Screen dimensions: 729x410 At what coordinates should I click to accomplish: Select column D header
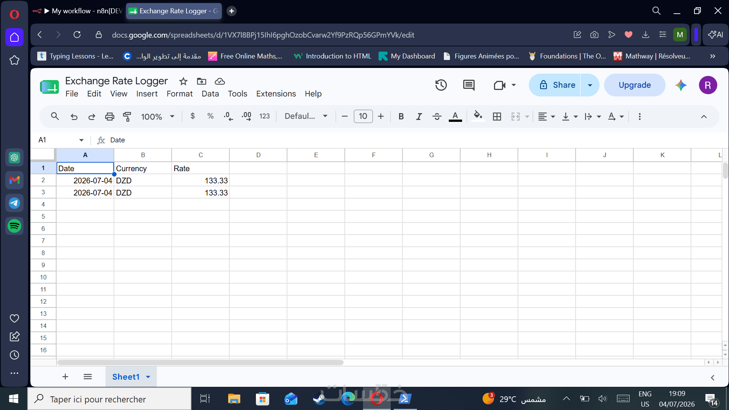click(258, 155)
